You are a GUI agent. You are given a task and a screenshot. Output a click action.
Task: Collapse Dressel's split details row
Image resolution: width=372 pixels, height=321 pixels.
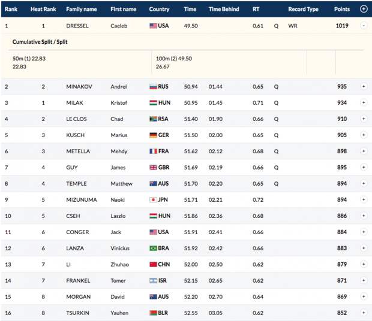pos(364,26)
